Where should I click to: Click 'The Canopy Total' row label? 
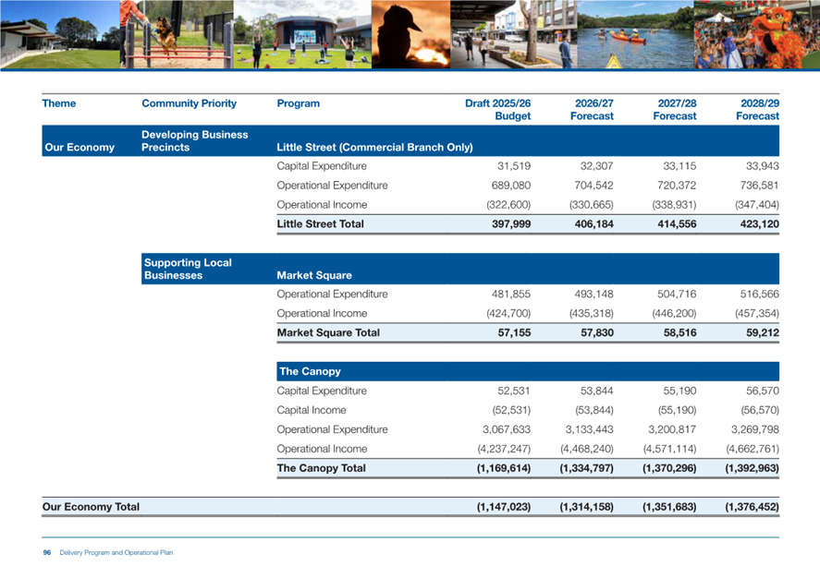pos(321,468)
